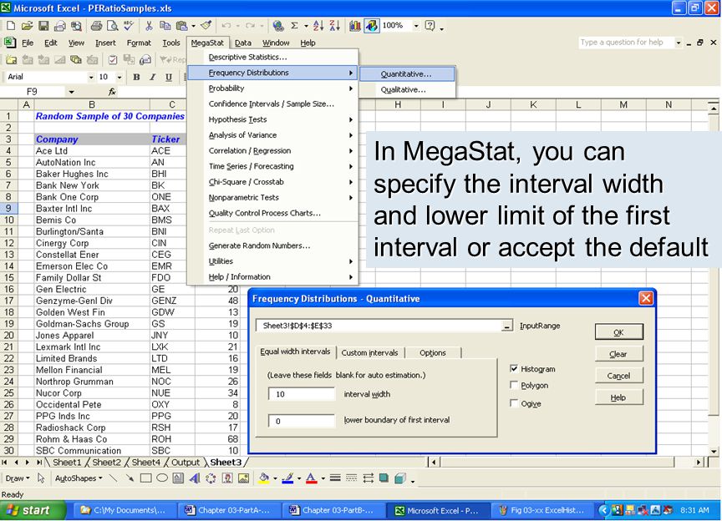Open the Zoom 100% dropdown
The image size is (722, 521).
416,26
